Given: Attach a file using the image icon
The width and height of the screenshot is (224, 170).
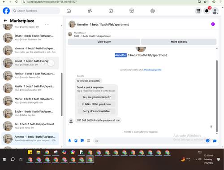Looking at the screenshot, I should (76, 141).
